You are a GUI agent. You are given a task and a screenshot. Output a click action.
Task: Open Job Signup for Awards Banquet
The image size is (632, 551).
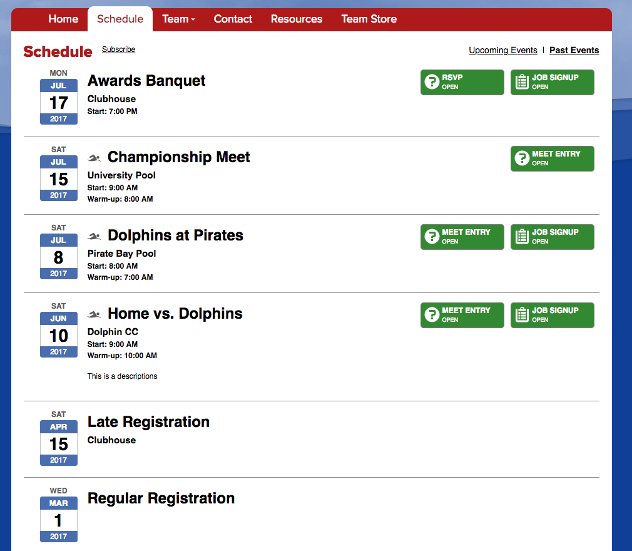552,82
